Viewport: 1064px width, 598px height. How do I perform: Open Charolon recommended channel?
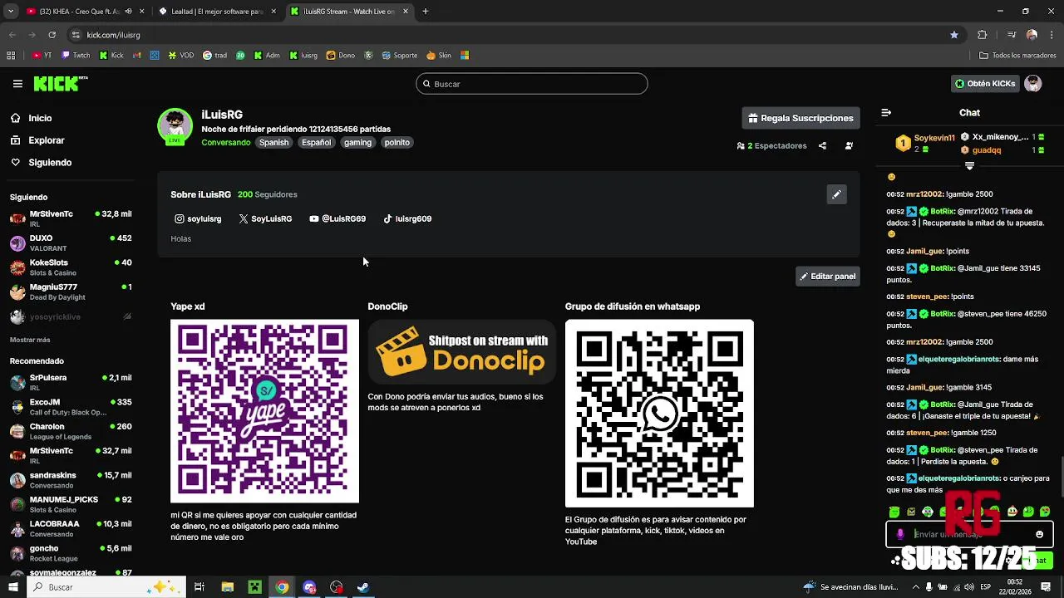(x=71, y=431)
